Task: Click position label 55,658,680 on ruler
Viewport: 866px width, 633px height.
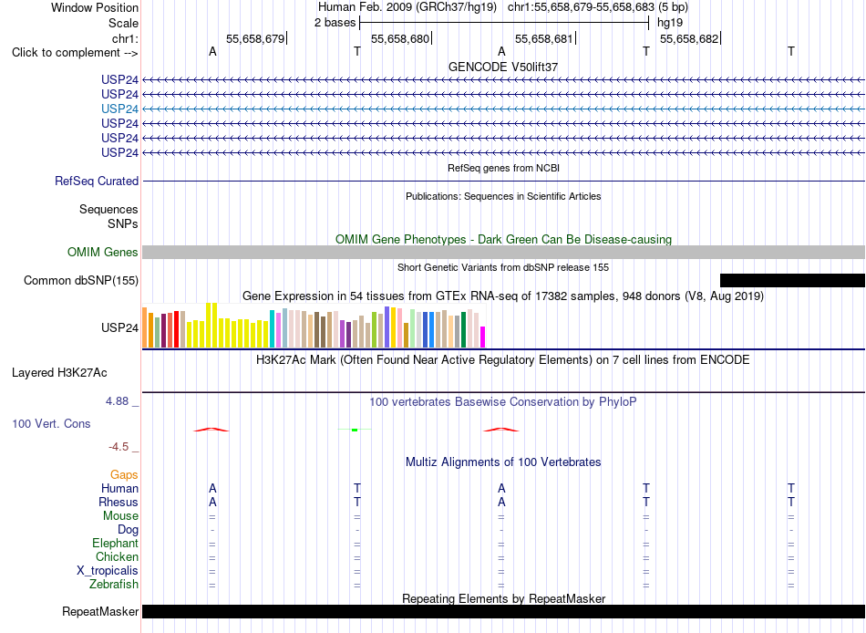Action: click(x=400, y=38)
